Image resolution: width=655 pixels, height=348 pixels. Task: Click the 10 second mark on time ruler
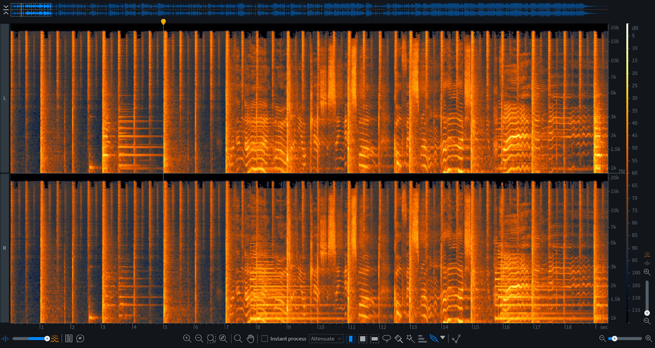pyautogui.click(x=321, y=327)
